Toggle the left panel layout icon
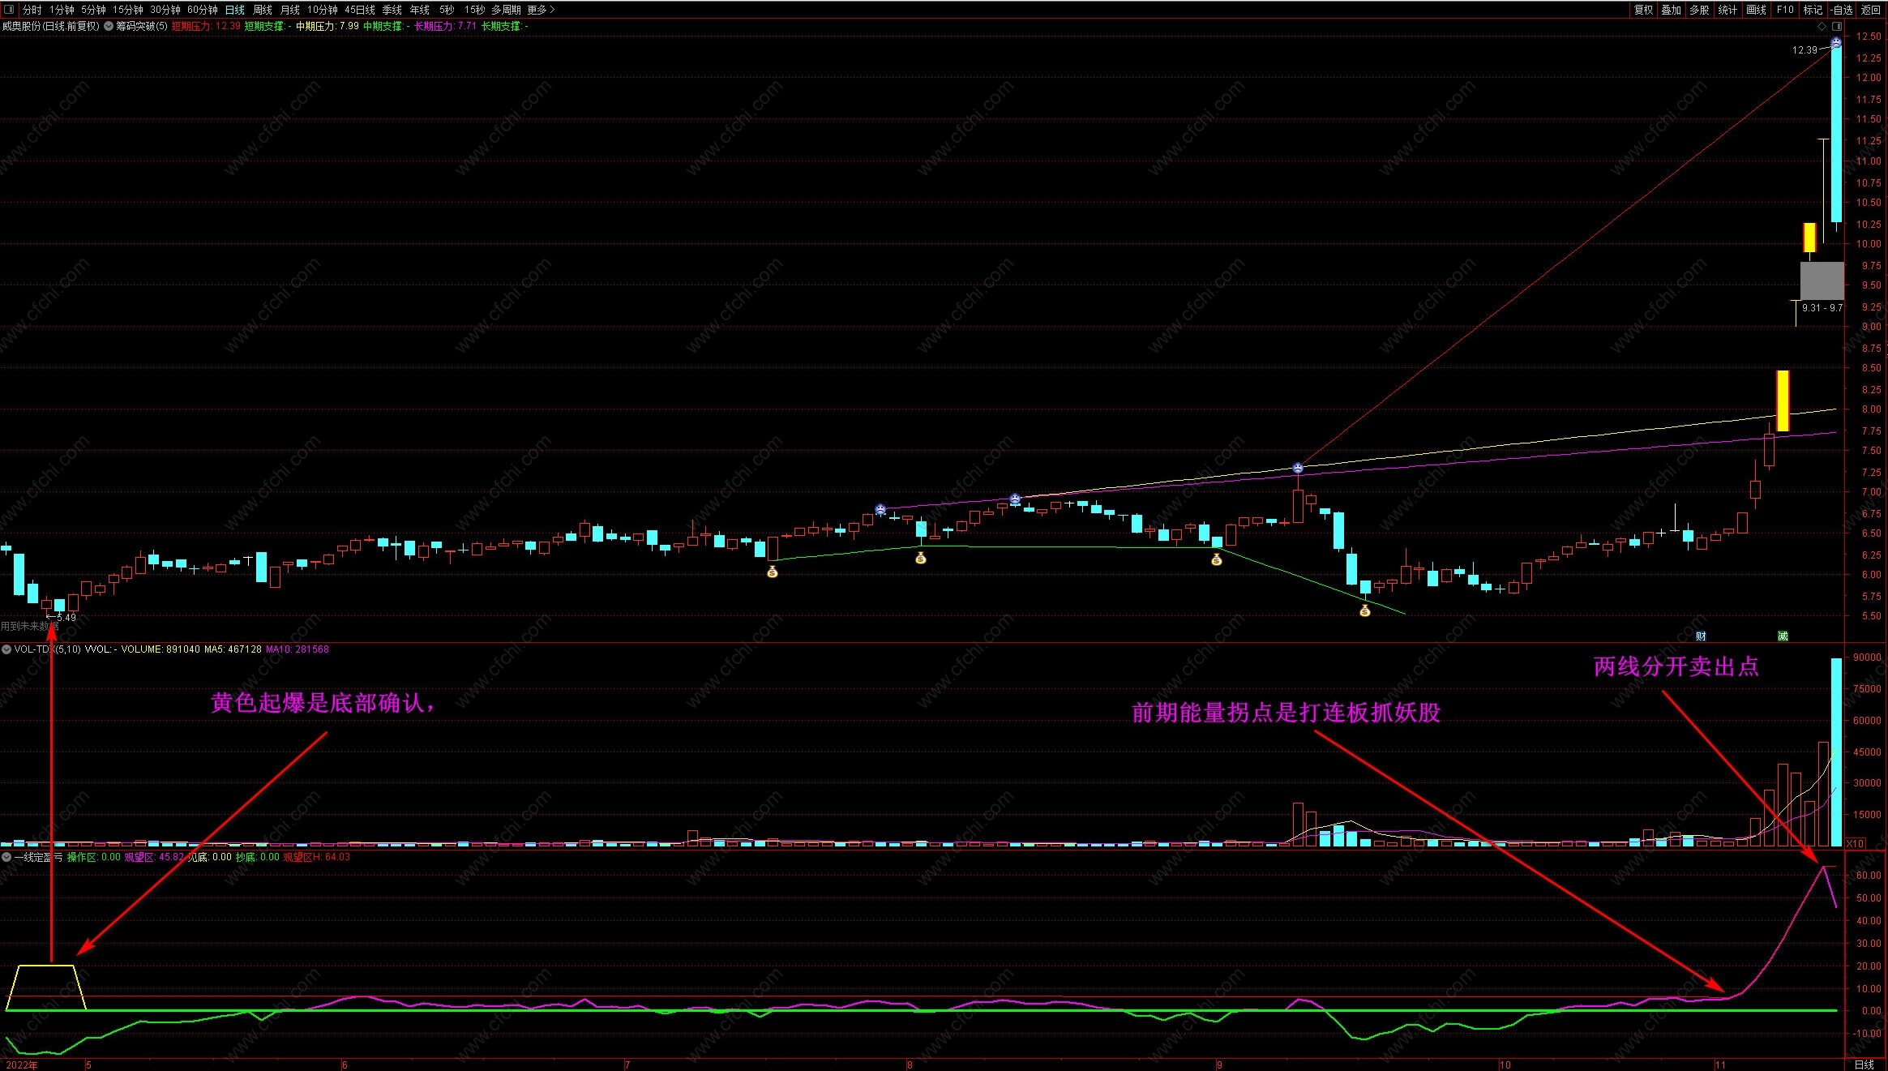 click(9, 10)
